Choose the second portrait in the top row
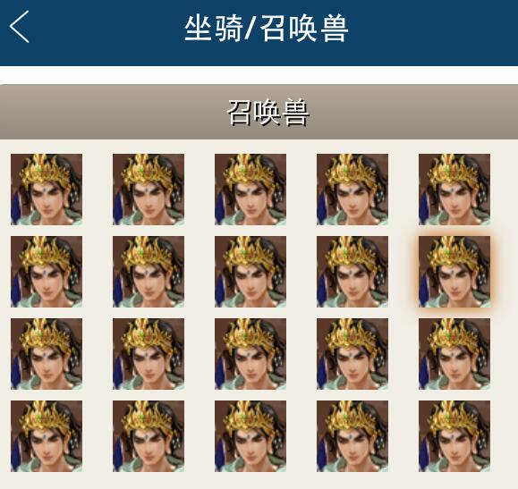The width and height of the screenshot is (518, 489). point(149,190)
